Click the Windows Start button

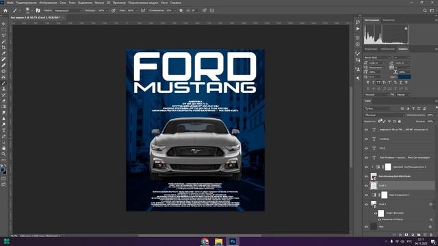6,241
